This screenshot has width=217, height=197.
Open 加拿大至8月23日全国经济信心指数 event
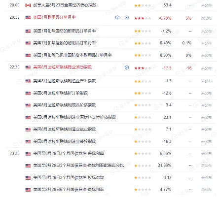(x=65, y=5)
